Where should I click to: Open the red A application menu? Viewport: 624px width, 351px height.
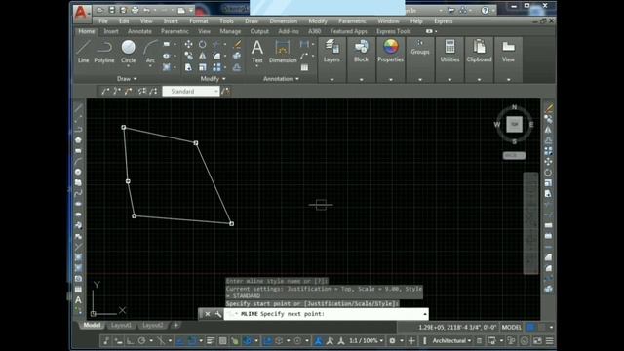[81, 13]
